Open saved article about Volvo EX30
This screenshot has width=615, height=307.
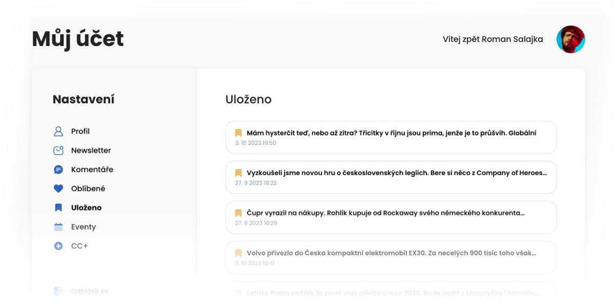click(391, 257)
